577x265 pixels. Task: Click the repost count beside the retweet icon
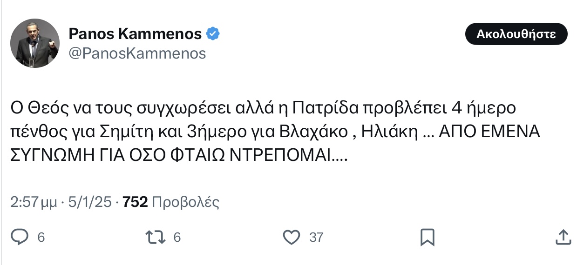[177, 238]
